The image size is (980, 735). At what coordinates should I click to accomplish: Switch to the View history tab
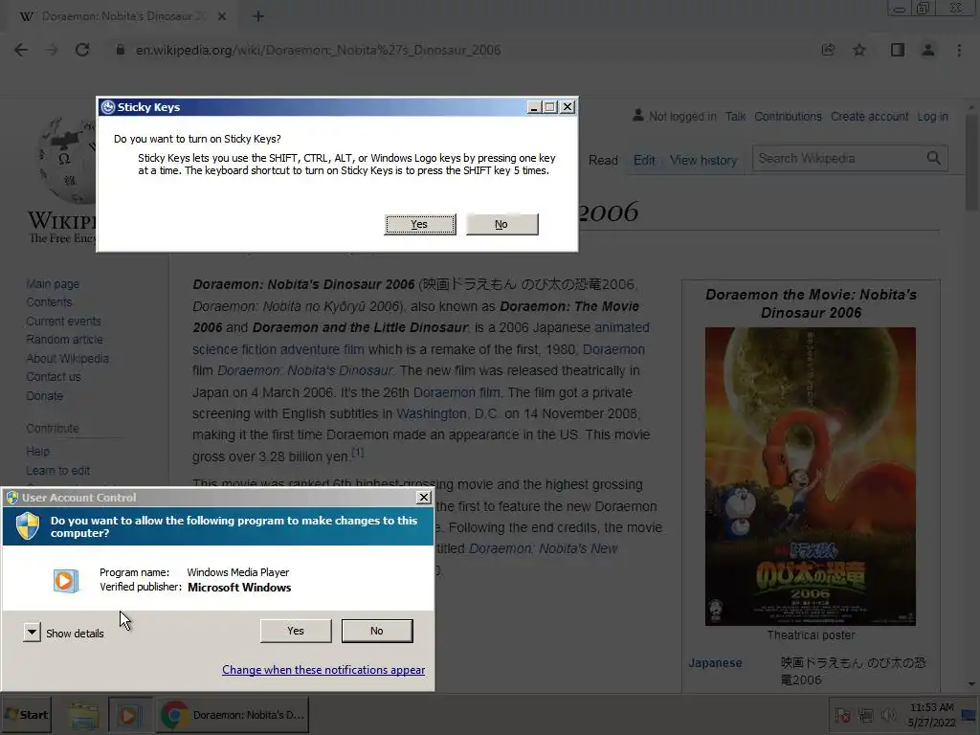[x=703, y=160]
